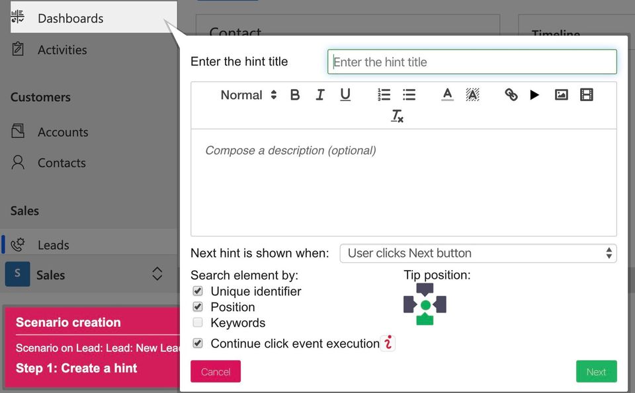This screenshot has width=635, height=393.
Task: Click the 'Tip position:' label
Action: 437,275
